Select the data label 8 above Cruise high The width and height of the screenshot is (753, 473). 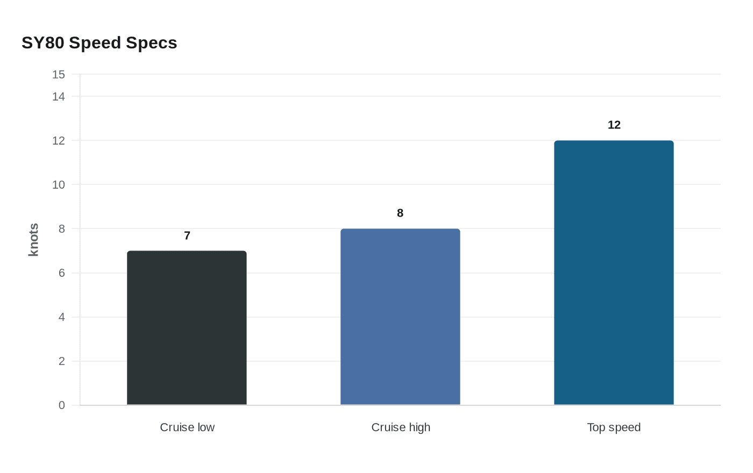pos(400,213)
